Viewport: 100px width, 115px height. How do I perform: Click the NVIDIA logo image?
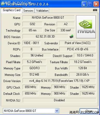(x=86, y=27)
